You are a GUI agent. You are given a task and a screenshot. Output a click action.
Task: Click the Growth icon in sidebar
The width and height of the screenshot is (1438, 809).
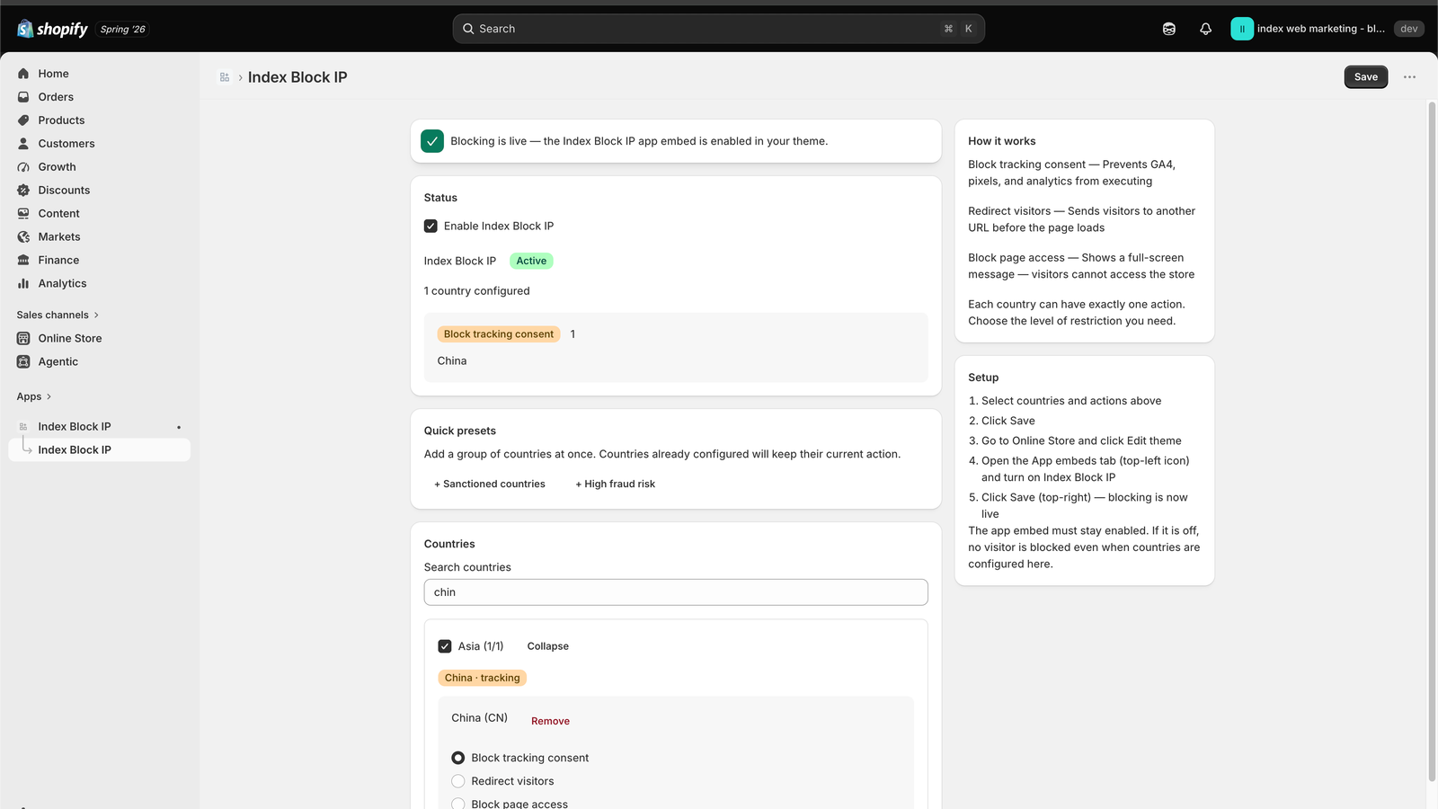click(23, 167)
